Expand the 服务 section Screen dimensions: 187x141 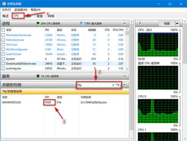[125, 76]
